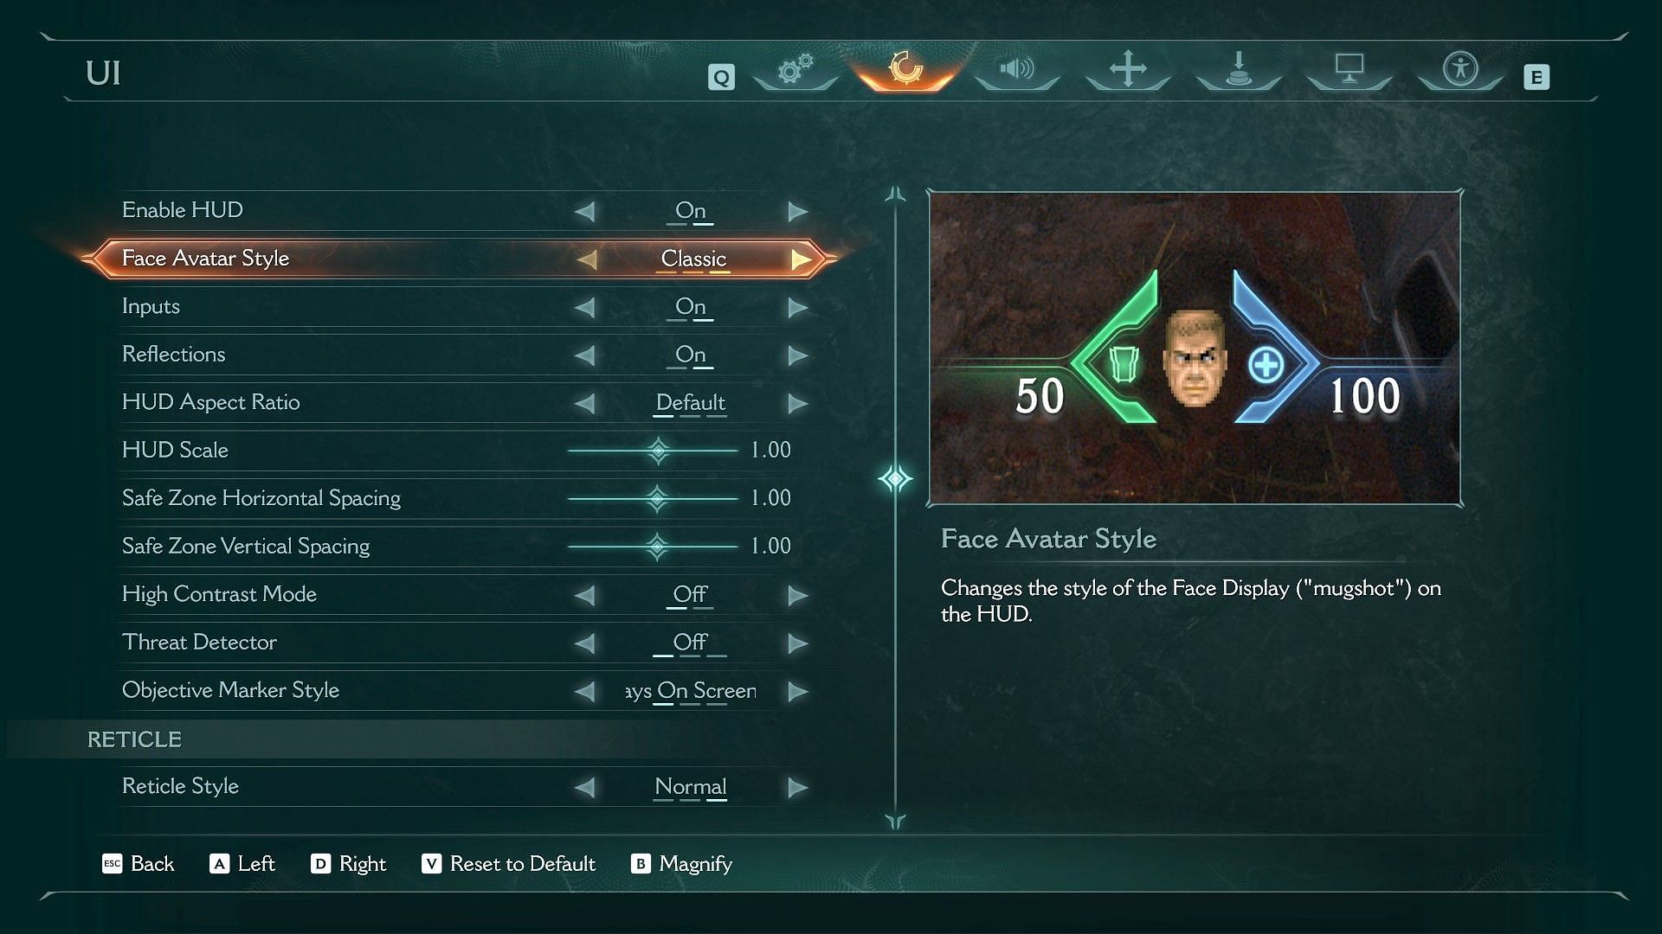Open the gears settings tab icon
1662x934 pixels.
click(796, 69)
